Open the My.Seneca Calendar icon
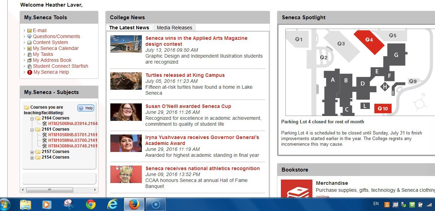The height and width of the screenshot is (211, 435). (x=29, y=48)
